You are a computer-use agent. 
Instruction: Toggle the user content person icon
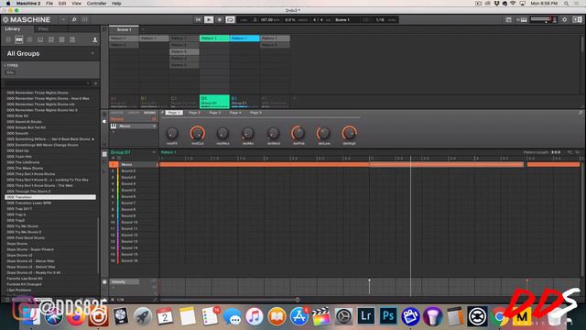click(x=94, y=39)
